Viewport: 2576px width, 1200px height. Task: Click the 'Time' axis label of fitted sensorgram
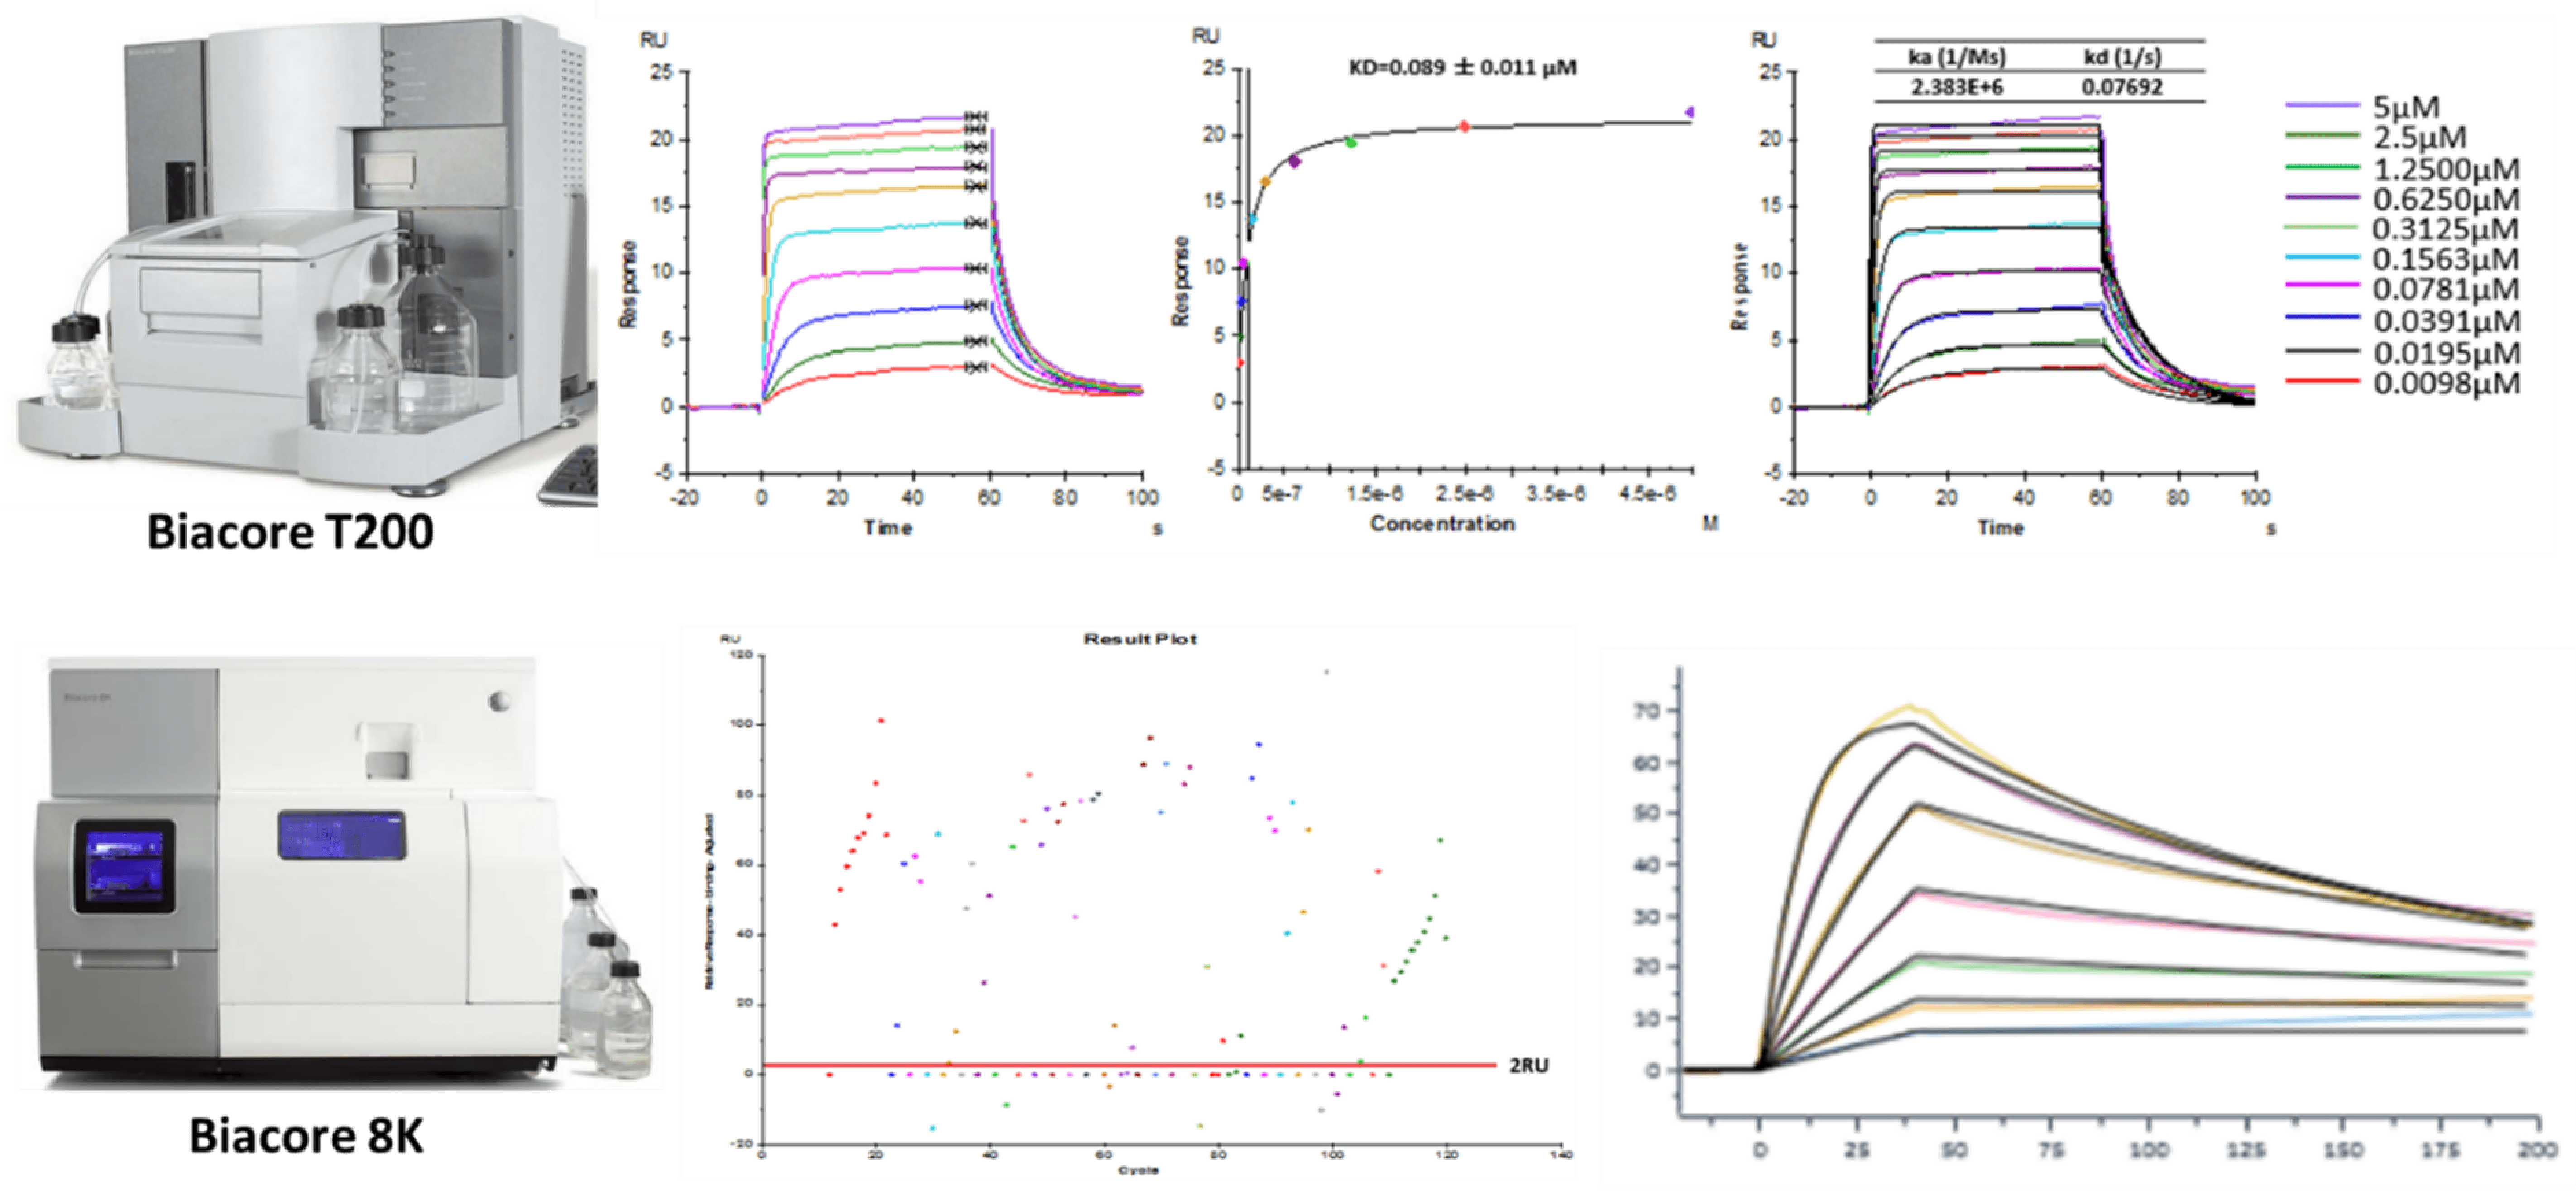tap(2000, 528)
